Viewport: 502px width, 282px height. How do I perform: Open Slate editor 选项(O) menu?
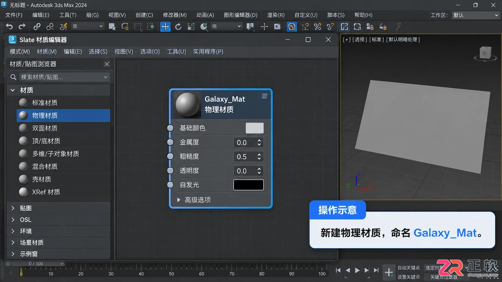[150, 52]
